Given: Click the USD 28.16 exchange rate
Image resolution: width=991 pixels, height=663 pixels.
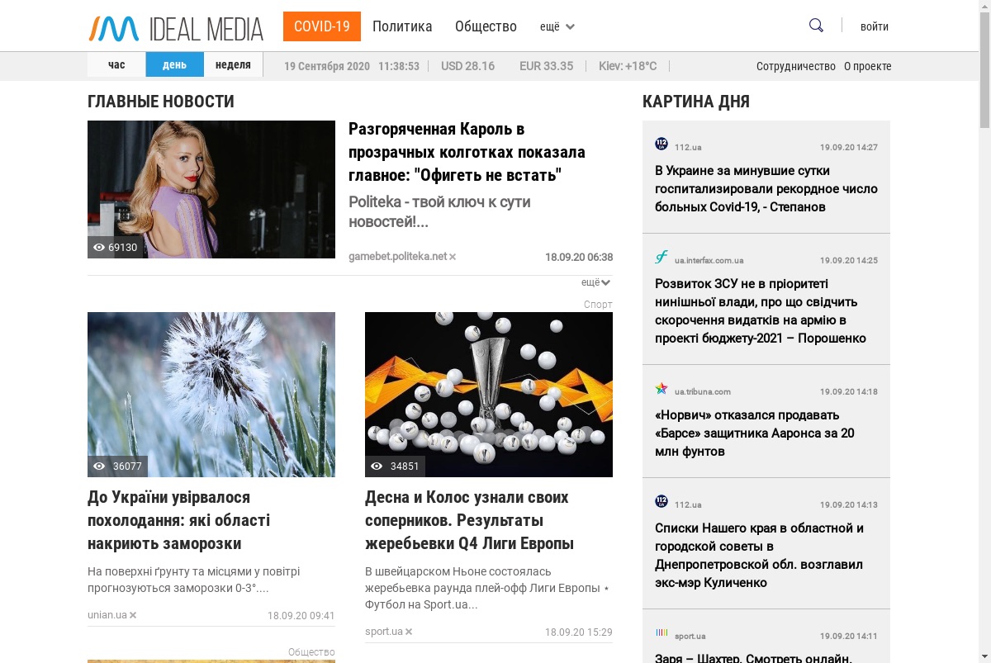Looking at the screenshot, I should [467, 66].
